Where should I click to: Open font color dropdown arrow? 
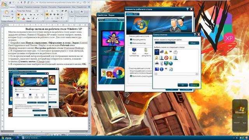coord(26,18)
